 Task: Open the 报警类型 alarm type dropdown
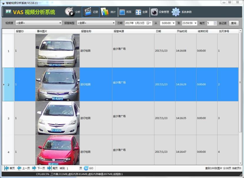(114, 23)
